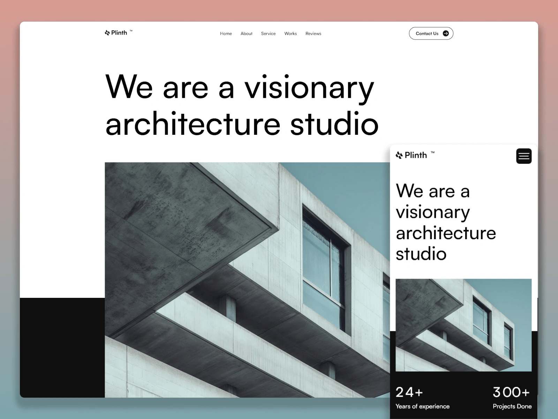Click the Plinth wordmark in desktop header
The width and height of the screenshot is (558, 419).
(x=119, y=33)
